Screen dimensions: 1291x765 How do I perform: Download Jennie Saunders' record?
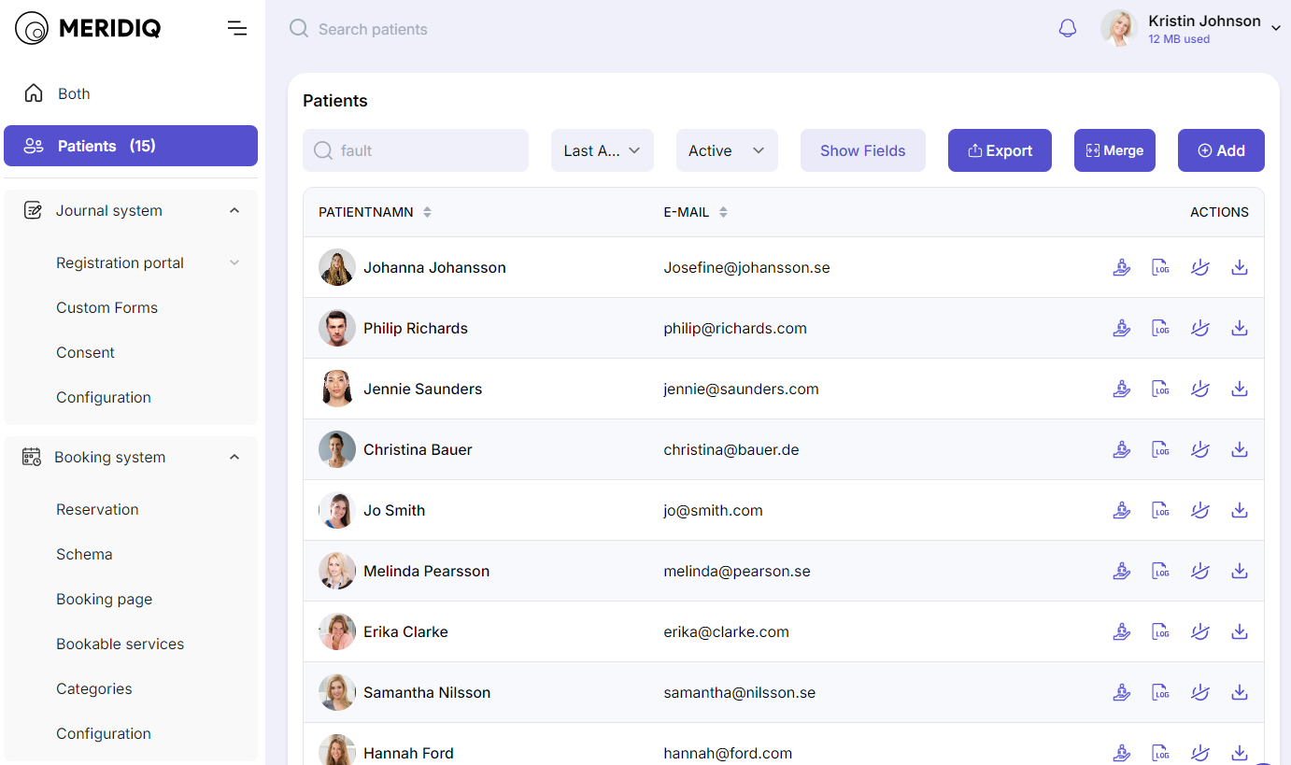(1240, 389)
